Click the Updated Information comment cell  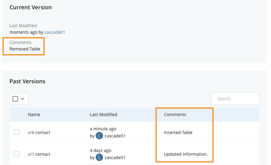186,154
